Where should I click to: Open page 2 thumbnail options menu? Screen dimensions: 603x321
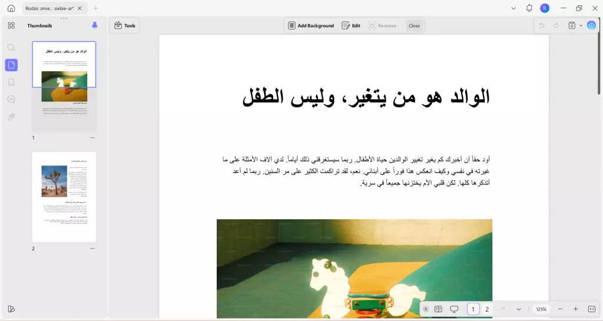pyautogui.click(x=92, y=249)
